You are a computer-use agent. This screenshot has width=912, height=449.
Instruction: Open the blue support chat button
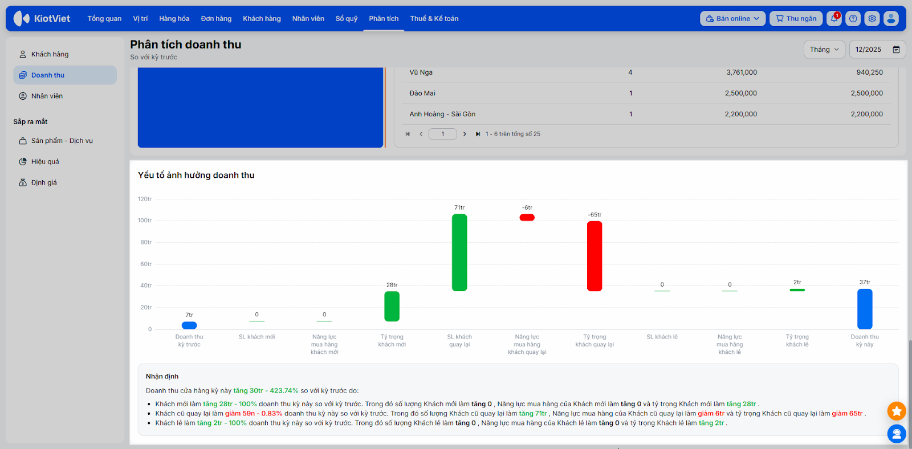[897, 434]
